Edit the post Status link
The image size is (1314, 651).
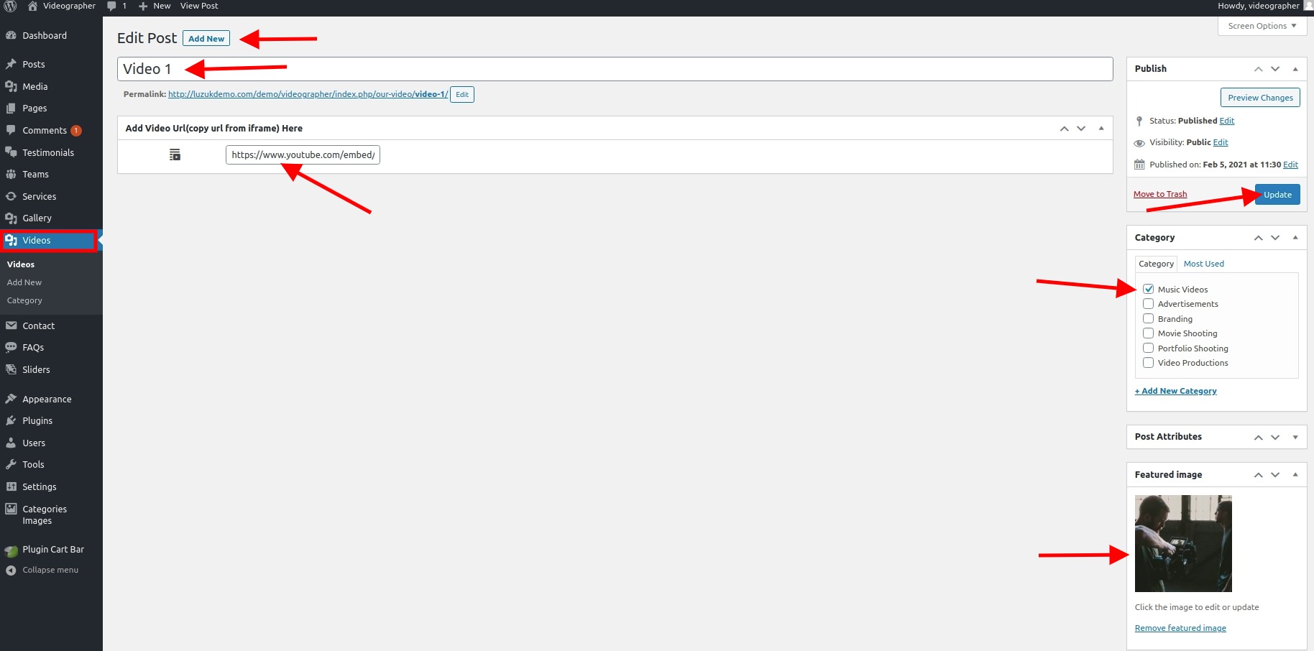tap(1227, 121)
